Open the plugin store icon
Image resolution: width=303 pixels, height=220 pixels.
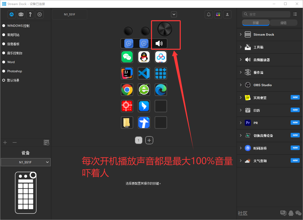(x=218, y=14)
